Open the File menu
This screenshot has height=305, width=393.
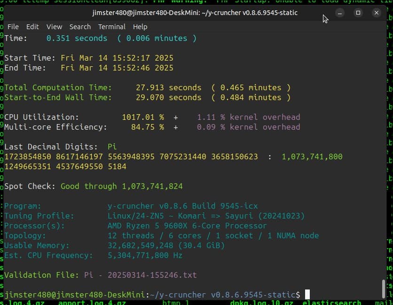(x=13, y=27)
